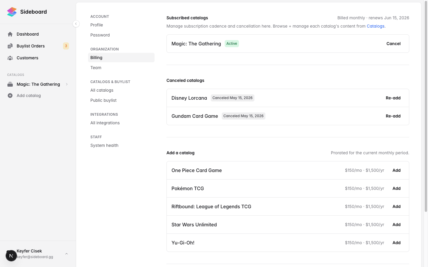This screenshot has width=428, height=267.
Task: Go to Password settings
Action: [x=121, y=35]
